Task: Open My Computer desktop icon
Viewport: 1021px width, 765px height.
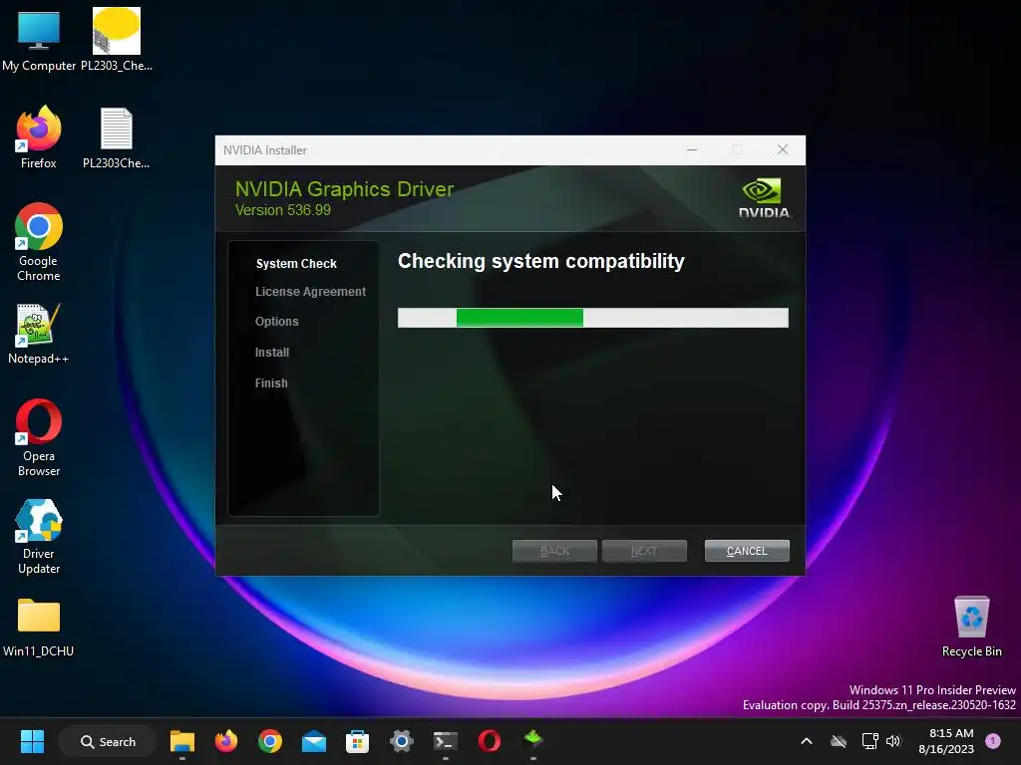Action: 39,39
